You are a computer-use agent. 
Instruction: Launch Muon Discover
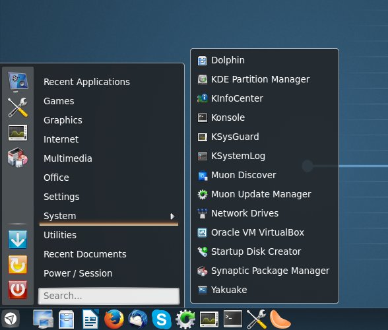265,176
